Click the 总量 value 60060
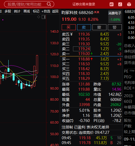Viewport: 135px width, 146px height. (116, 100)
